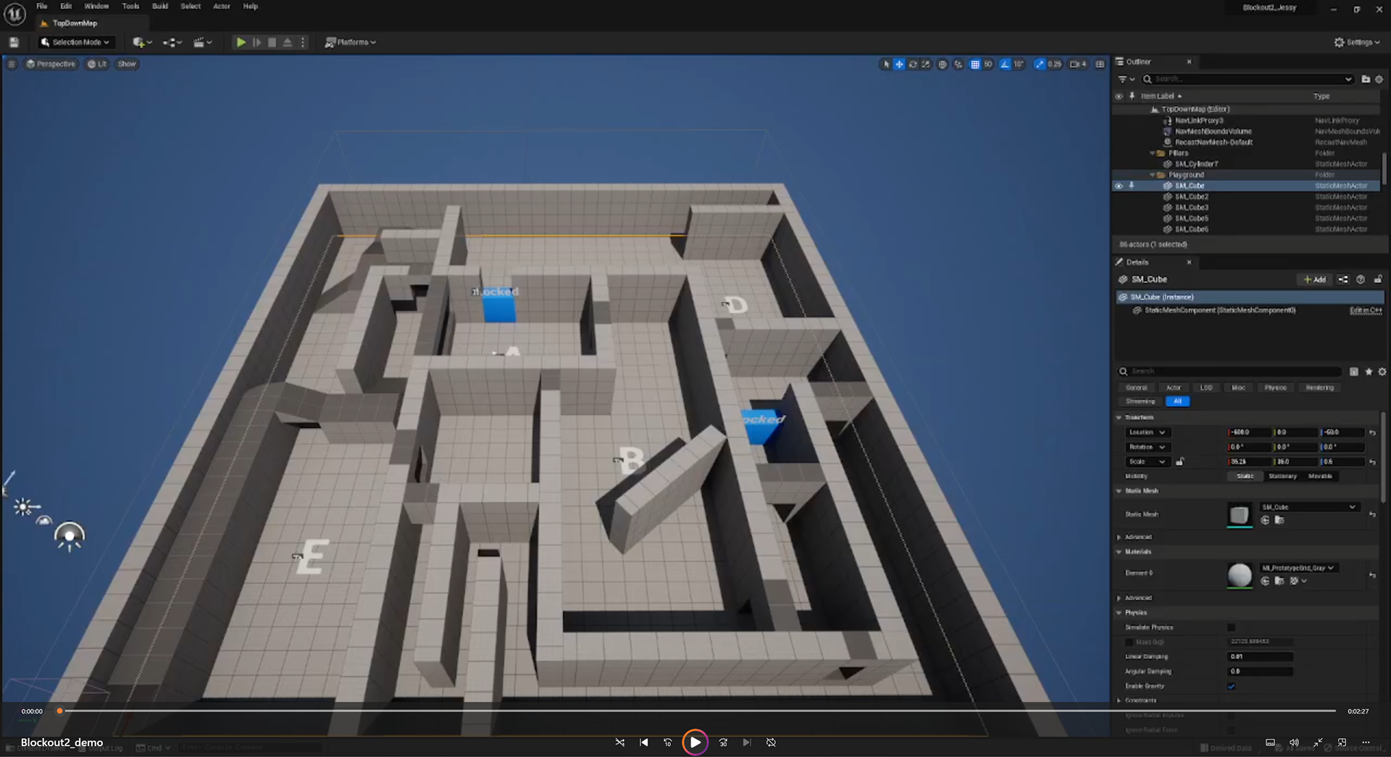Open the Settings button at top right
The height and width of the screenshot is (757, 1391).
1357,42
